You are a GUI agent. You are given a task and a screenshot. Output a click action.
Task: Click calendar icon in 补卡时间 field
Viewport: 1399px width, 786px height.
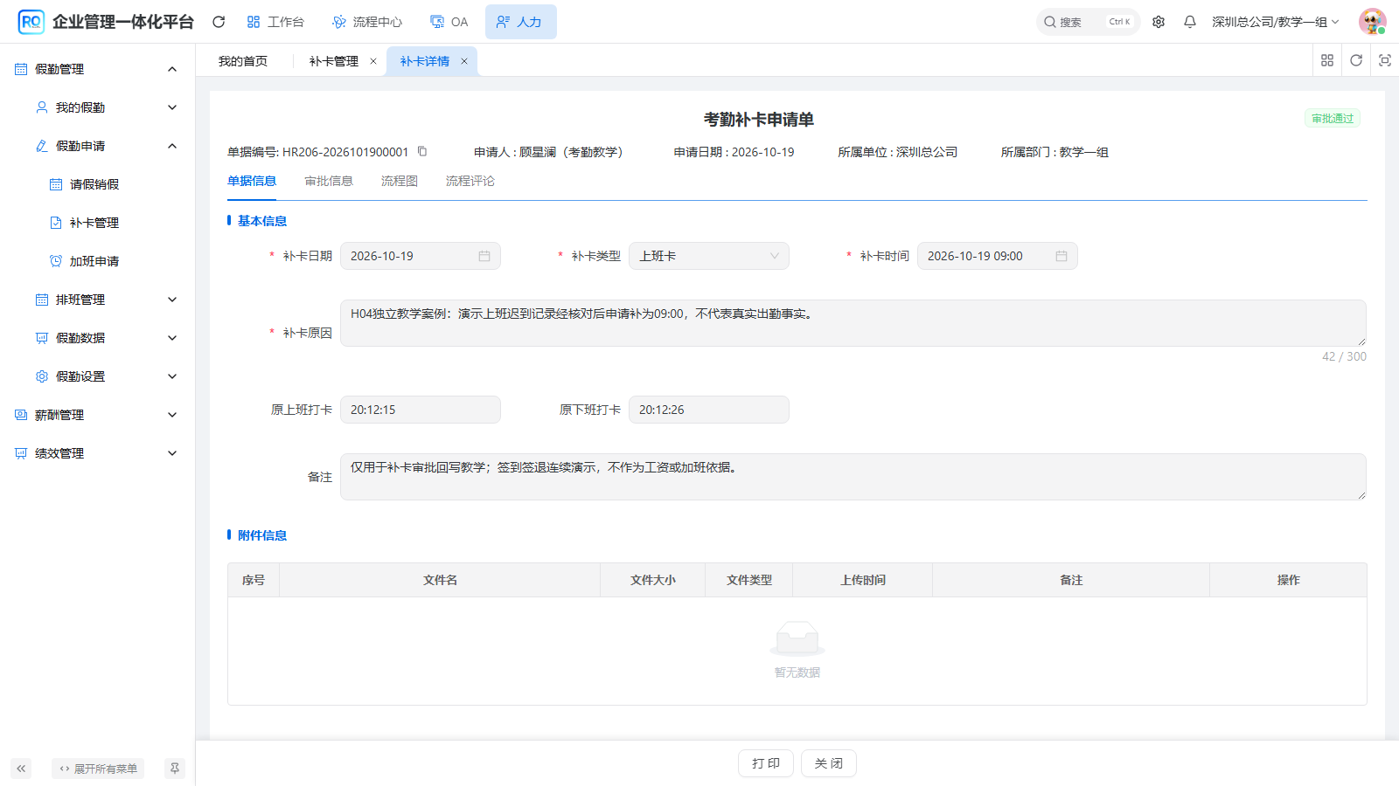pyautogui.click(x=1061, y=256)
